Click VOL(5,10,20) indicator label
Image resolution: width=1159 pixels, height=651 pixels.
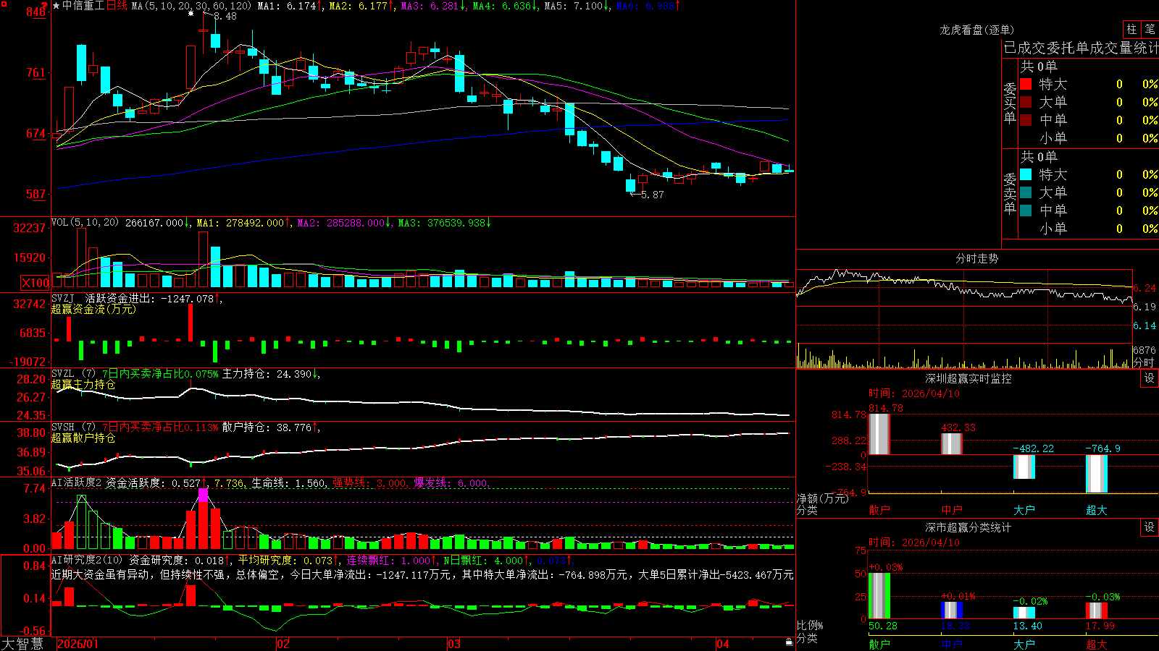pyautogui.click(x=85, y=223)
